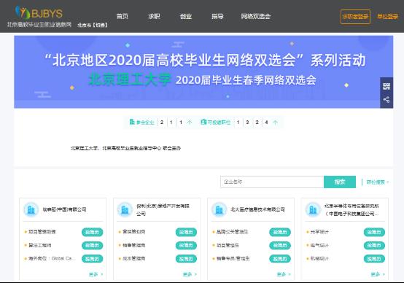Viewport: 404px width, 283px height.
Task: Click the 单位登录 link
Action: tap(387, 17)
